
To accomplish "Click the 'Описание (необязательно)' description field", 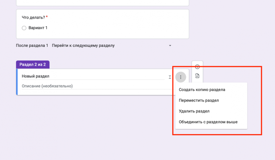I will (97, 86).
